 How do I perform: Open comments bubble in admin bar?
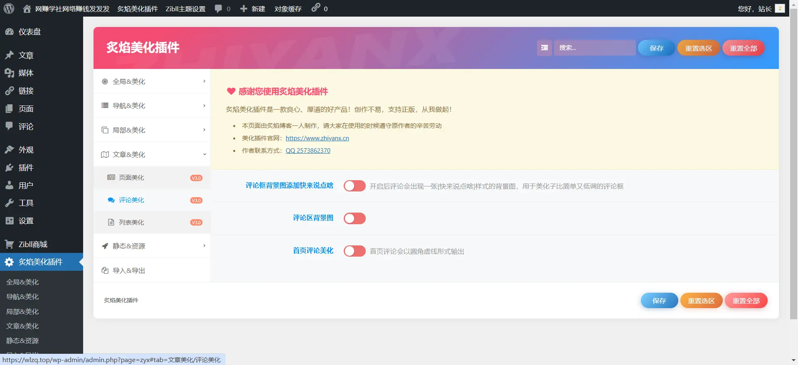218,9
